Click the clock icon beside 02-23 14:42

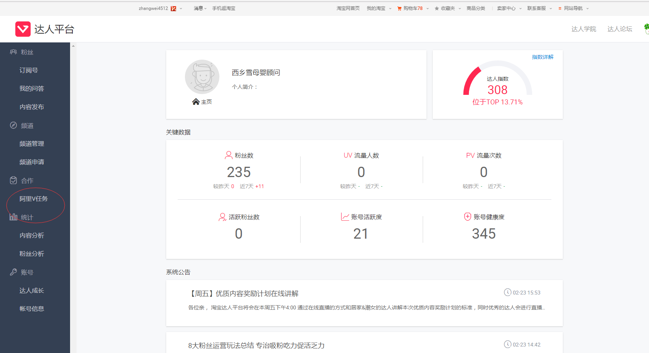tap(508, 344)
